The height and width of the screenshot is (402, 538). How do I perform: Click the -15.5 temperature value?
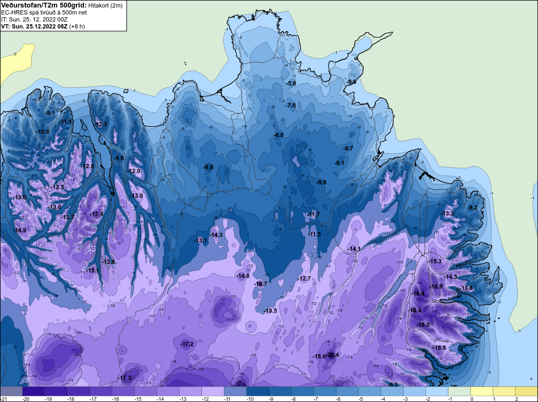point(439,348)
